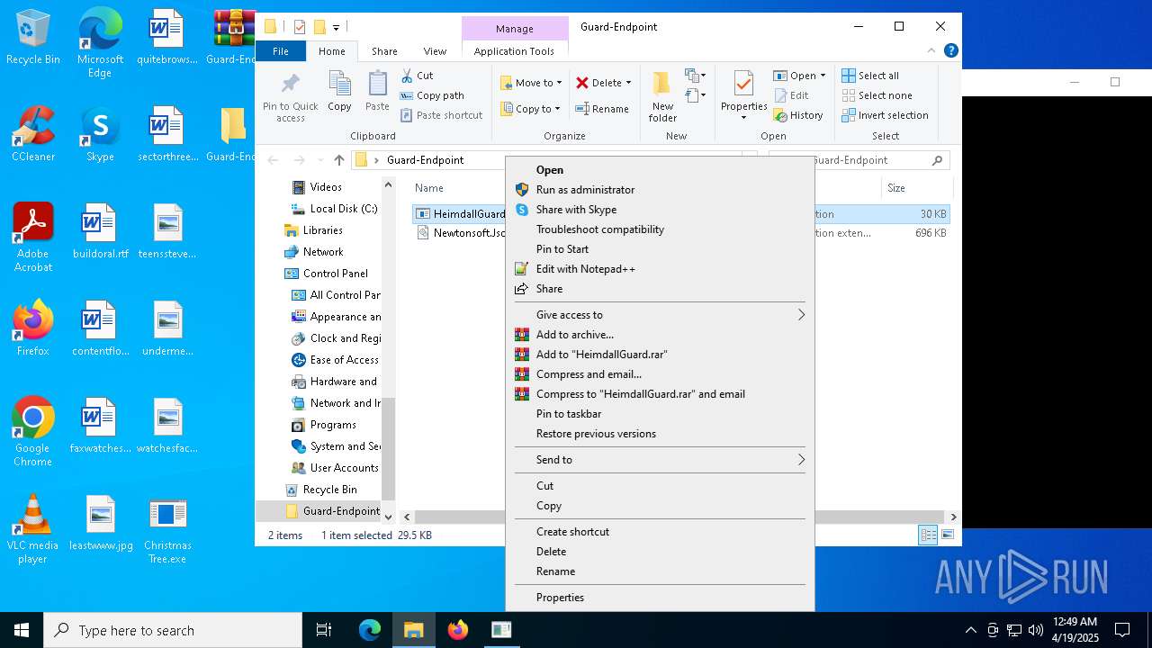Choose Create shortcut in the context menu
Viewport: 1152px width, 648px height.
(x=661, y=532)
